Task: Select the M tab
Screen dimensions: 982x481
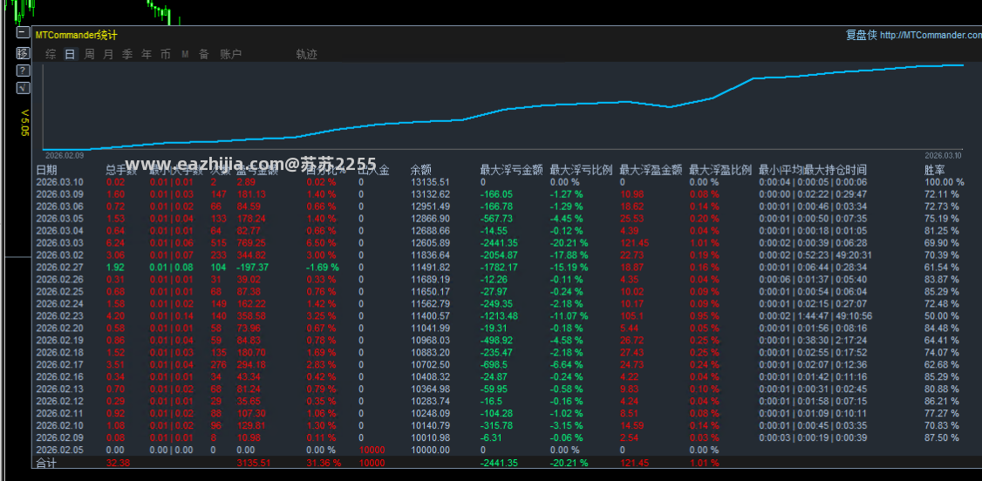Action: (185, 54)
